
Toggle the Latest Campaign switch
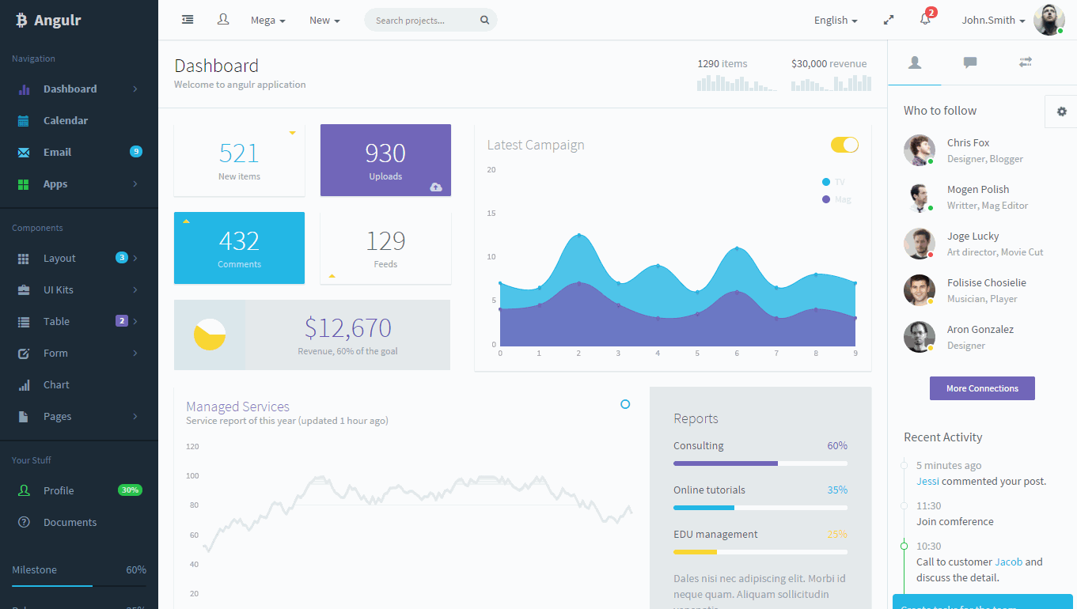click(x=844, y=145)
